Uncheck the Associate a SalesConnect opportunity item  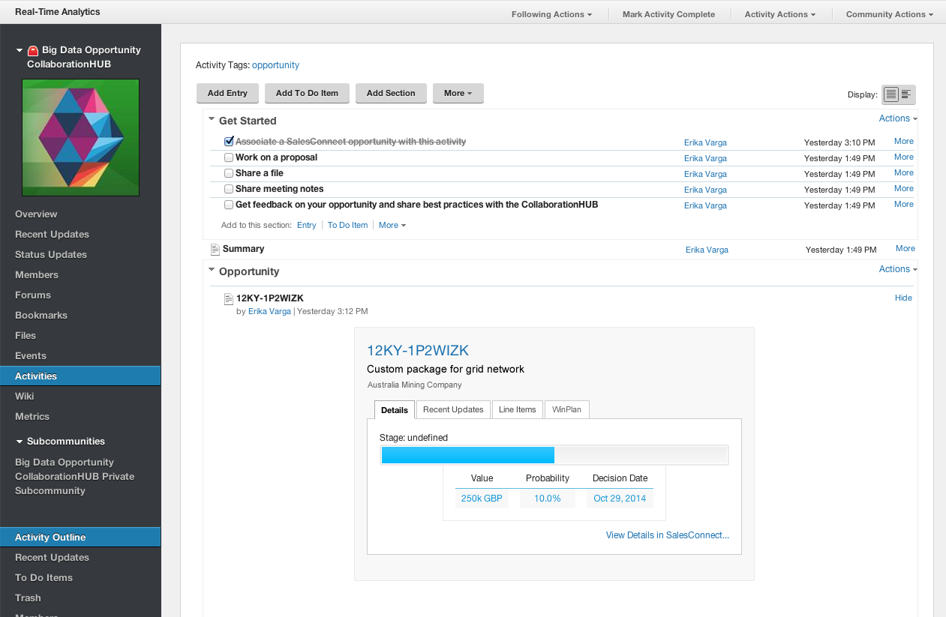(x=229, y=142)
